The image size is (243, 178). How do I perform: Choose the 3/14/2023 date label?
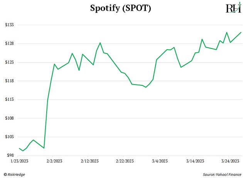pos(195,161)
